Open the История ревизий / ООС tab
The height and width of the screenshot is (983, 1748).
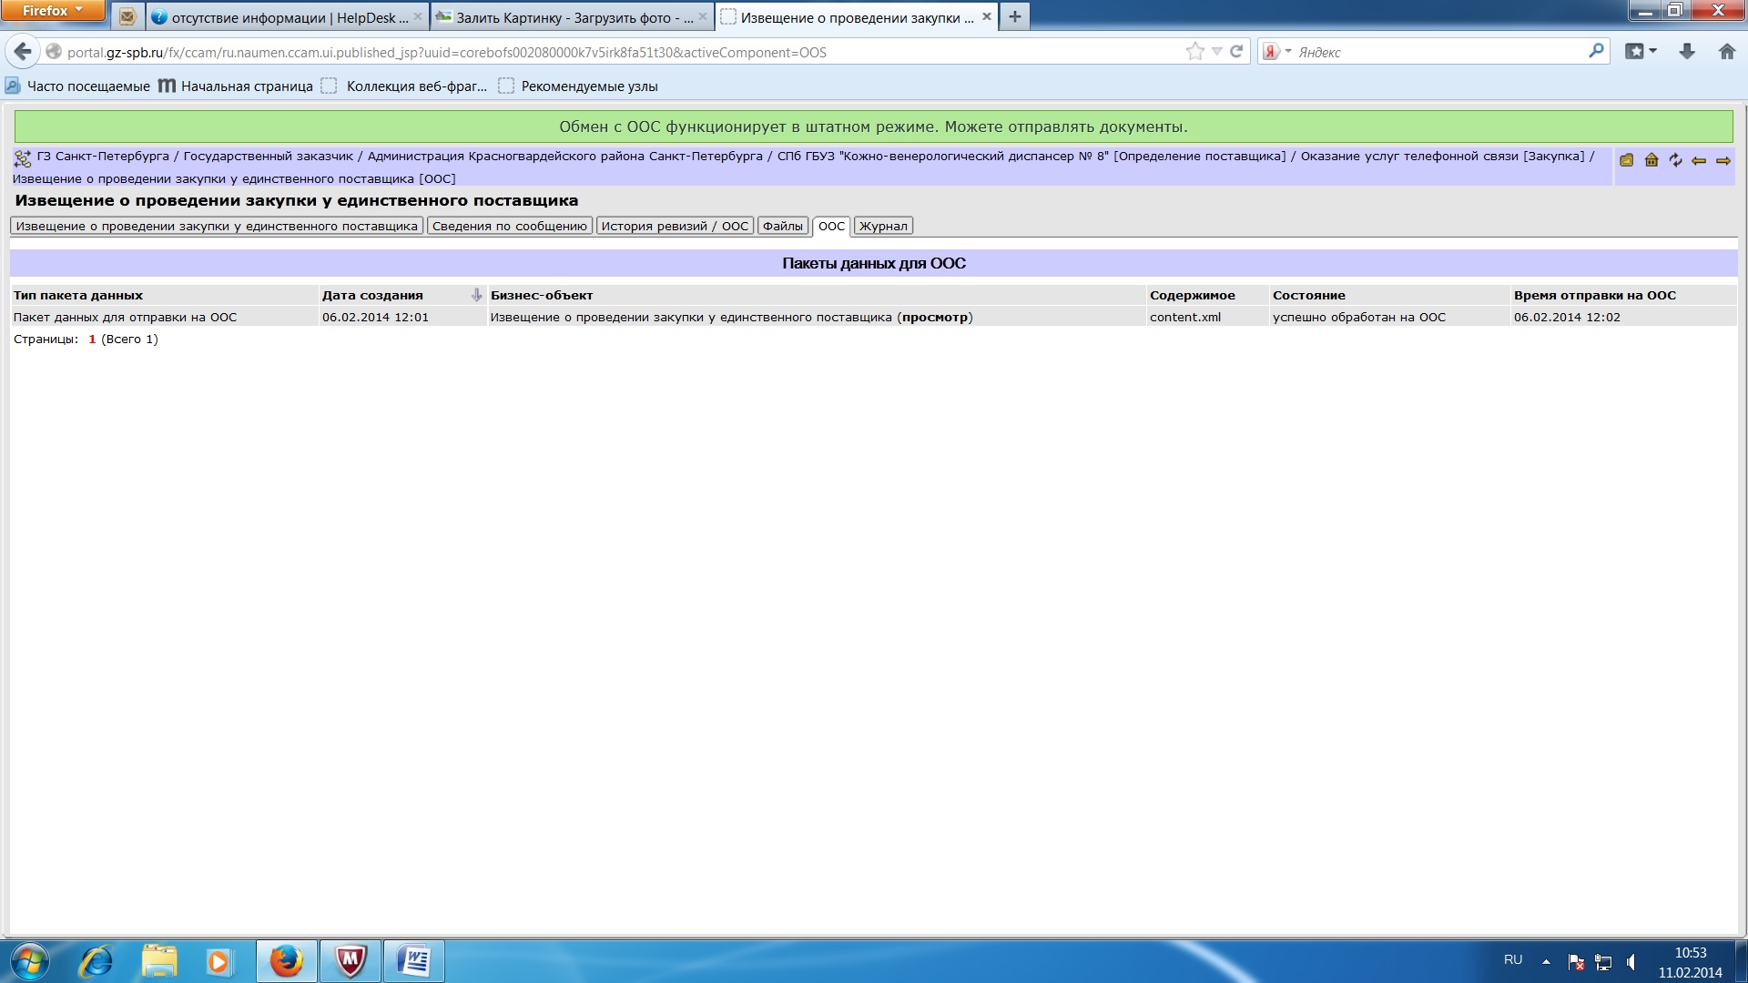click(675, 226)
